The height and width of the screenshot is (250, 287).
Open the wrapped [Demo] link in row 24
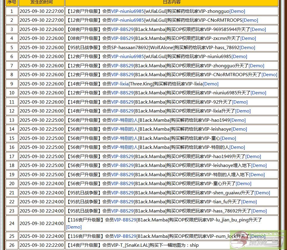(x=74, y=227)
